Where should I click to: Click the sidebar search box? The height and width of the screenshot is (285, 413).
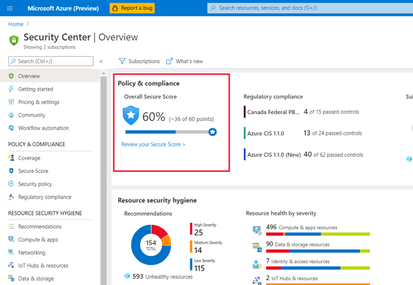[51, 61]
